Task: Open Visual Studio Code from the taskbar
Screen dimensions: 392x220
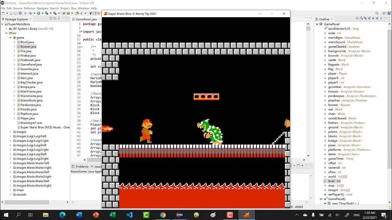Action: coord(129,215)
